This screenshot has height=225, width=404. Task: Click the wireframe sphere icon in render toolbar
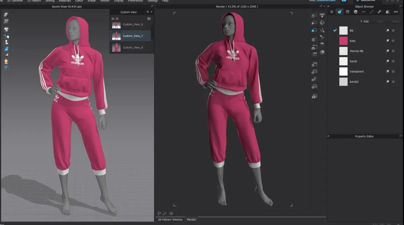click(322, 22)
